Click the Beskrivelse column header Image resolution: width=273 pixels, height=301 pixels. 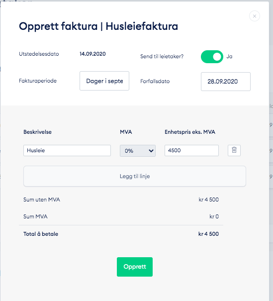pos(37,132)
